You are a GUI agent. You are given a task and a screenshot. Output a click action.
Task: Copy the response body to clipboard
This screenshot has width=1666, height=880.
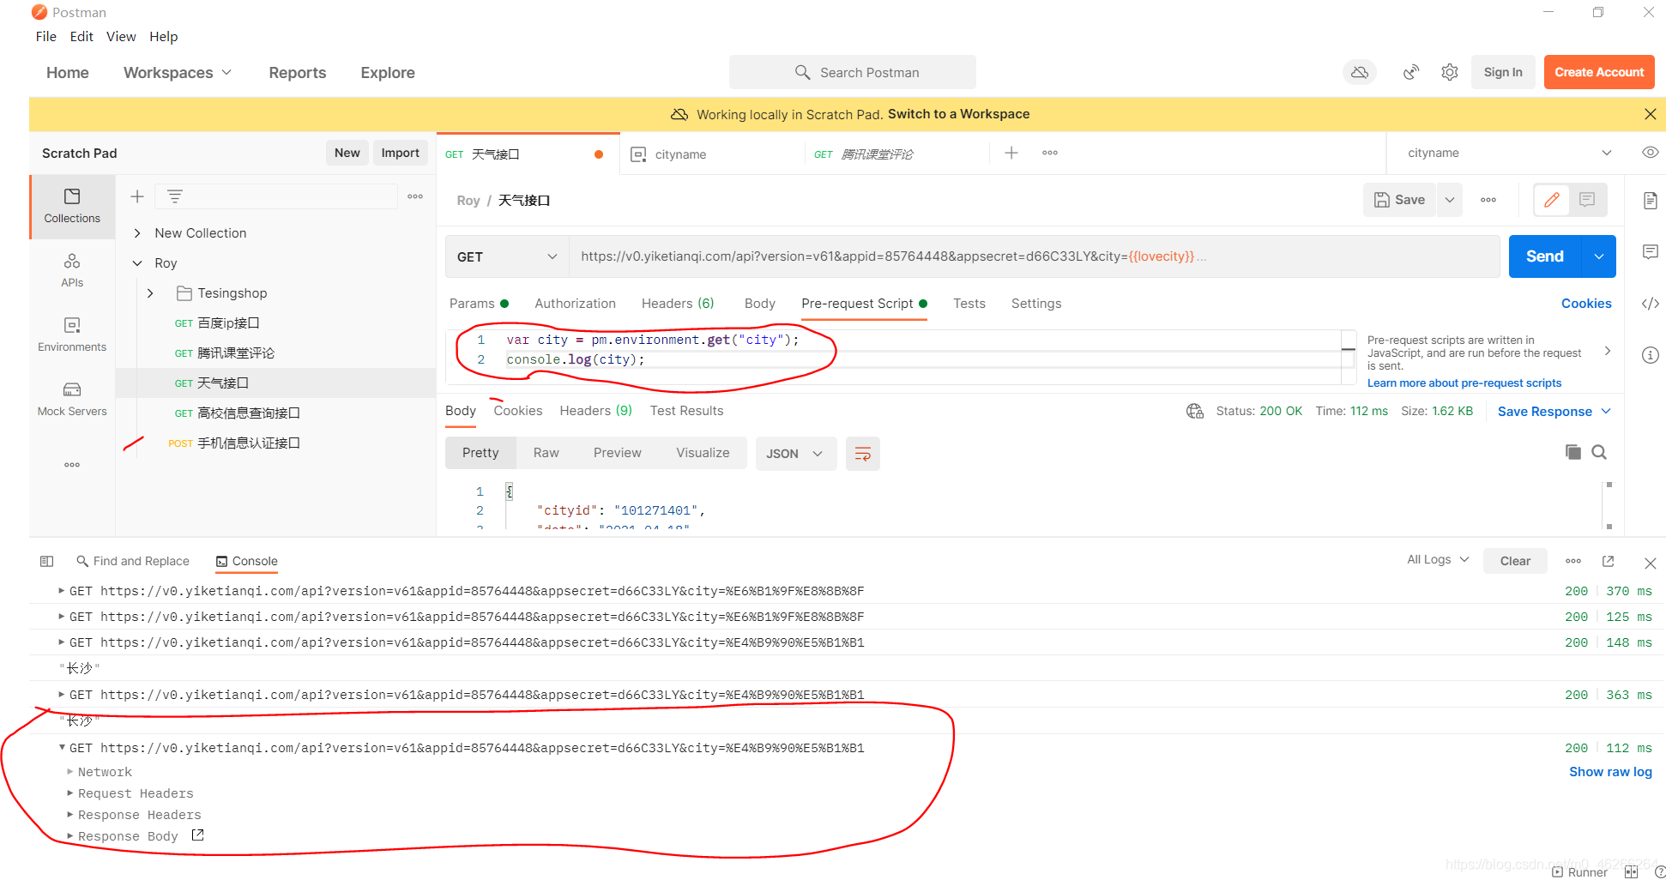point(1572,452)
